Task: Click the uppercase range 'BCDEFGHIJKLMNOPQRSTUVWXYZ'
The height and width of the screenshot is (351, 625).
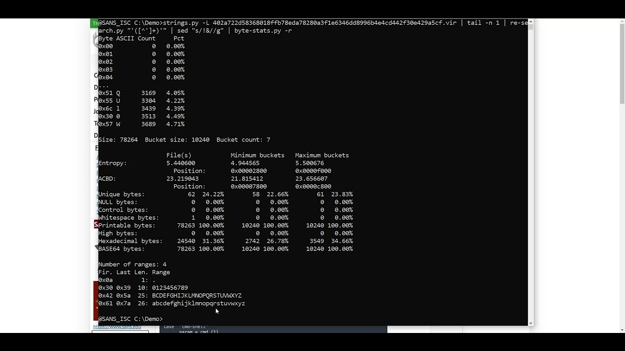Action: coord(197,295)
